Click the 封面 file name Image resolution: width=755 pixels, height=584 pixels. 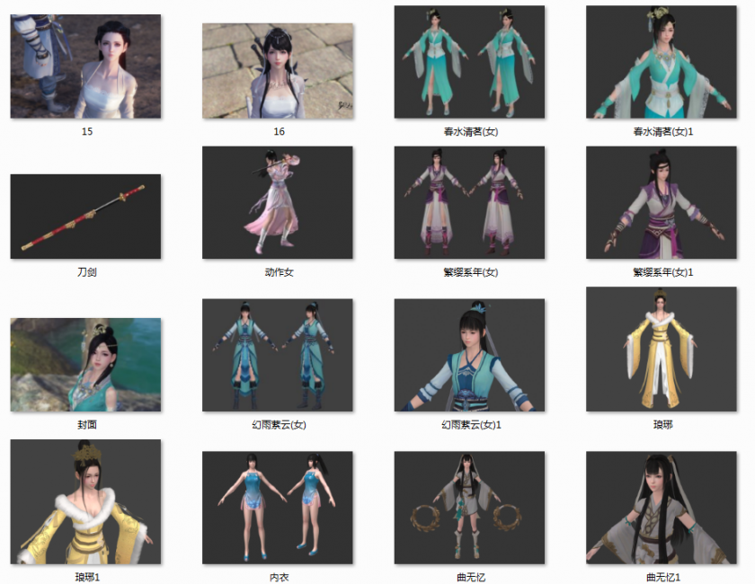86,425
